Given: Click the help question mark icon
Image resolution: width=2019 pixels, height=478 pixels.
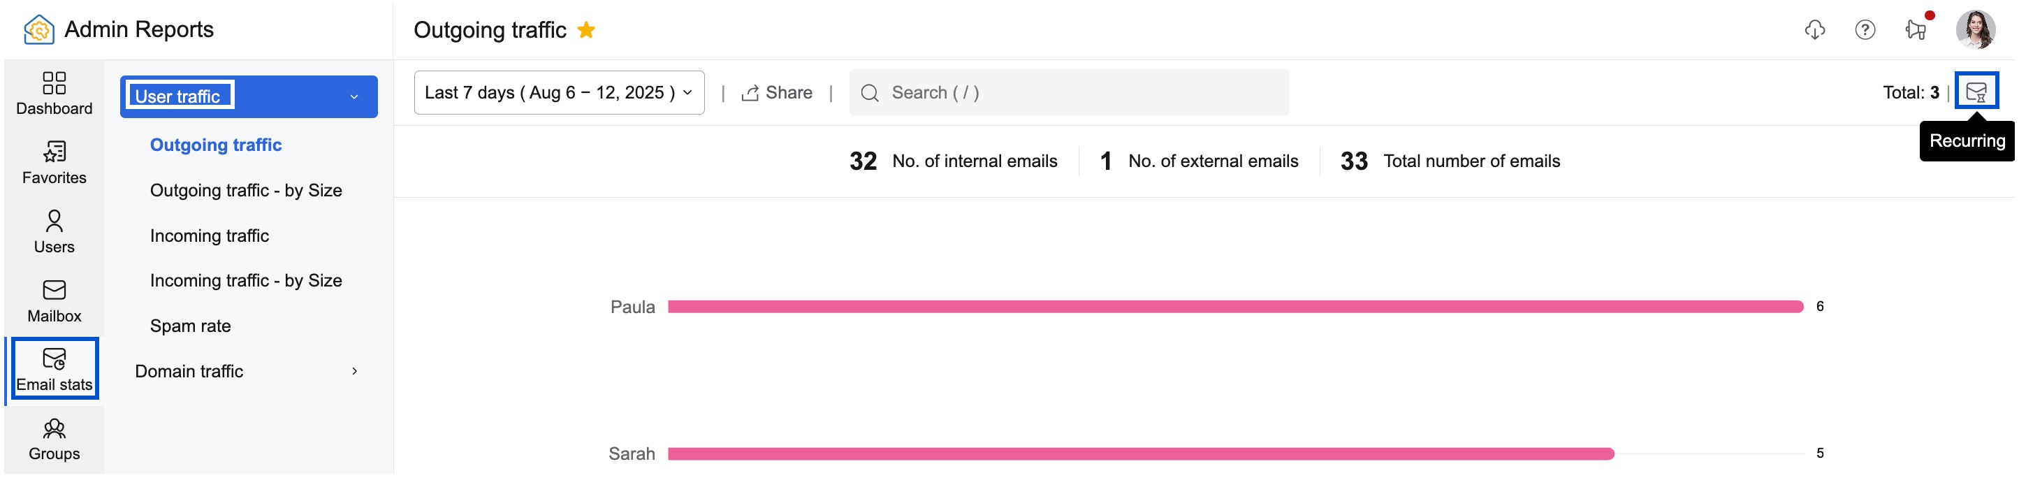Looking at the screenshot, I should click(x=1866, y=30).
